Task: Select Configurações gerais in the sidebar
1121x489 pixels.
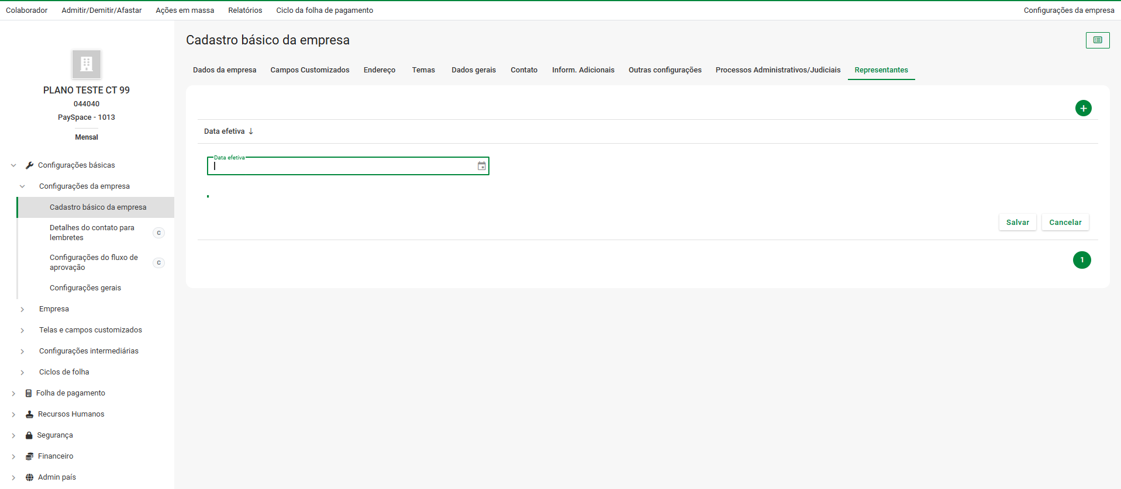Action: pos(85,288)
